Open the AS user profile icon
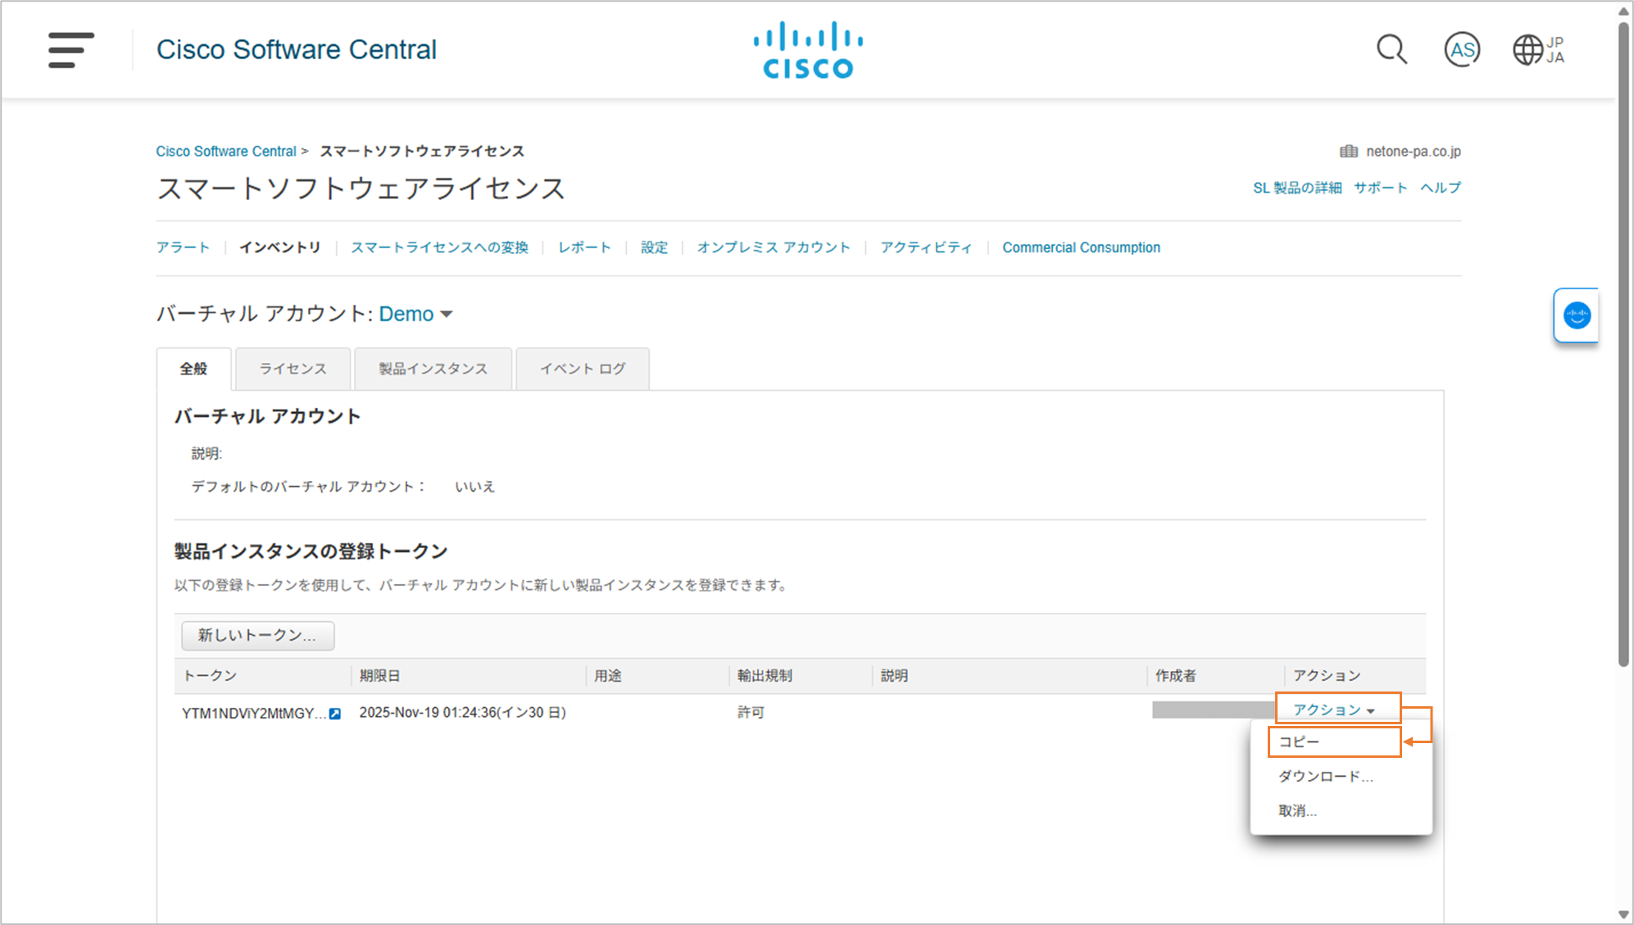Viewport: 1634px width, 925px height. (x=1461, y=50)
